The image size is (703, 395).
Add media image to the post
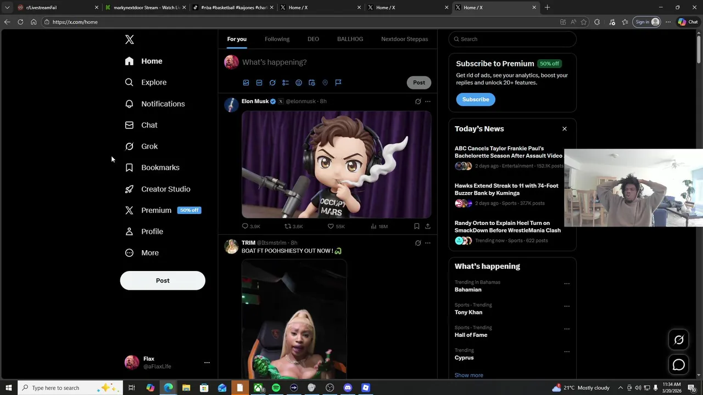coord(246,83)
